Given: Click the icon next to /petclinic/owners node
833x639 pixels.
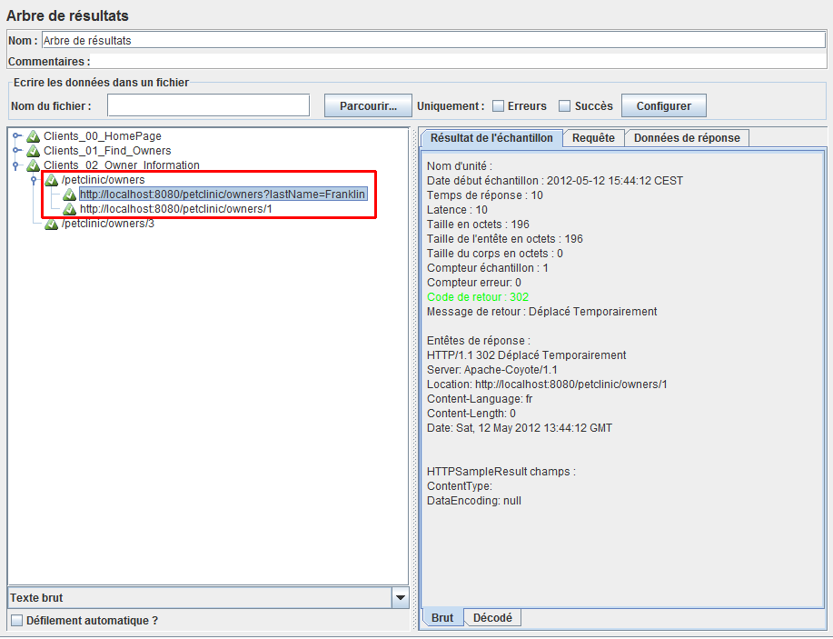Looking at the screenshot, I should (x=52, y=180).
